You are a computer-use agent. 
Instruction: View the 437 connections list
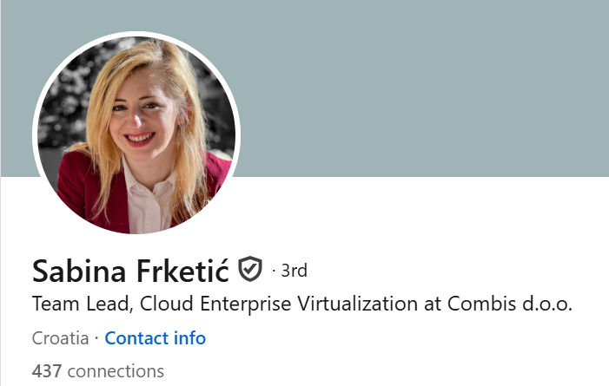[x=98, y=371]
